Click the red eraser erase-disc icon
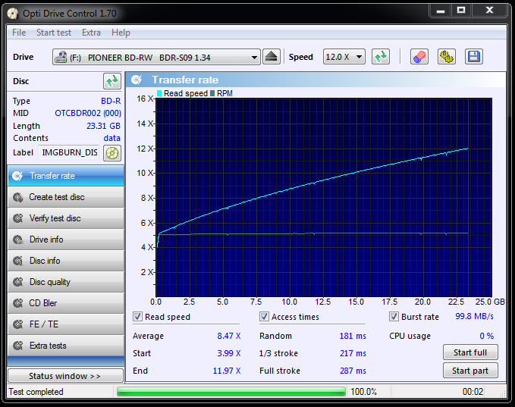 point(419,57)
